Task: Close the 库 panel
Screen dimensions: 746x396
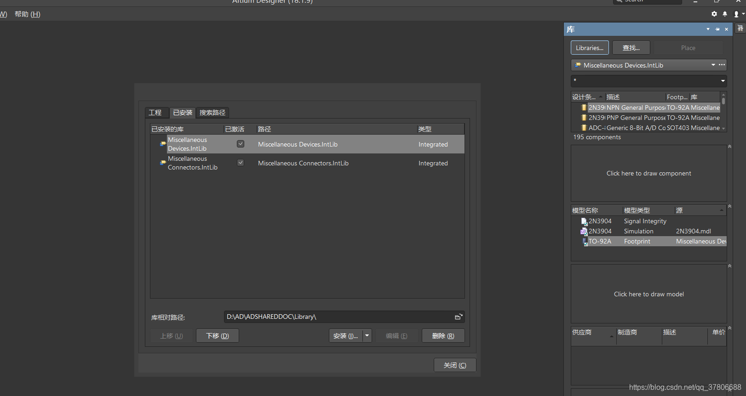Action: pyautogui.click(x=727, y=29)
